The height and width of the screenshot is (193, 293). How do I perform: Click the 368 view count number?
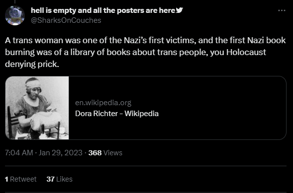pos(95,153)
